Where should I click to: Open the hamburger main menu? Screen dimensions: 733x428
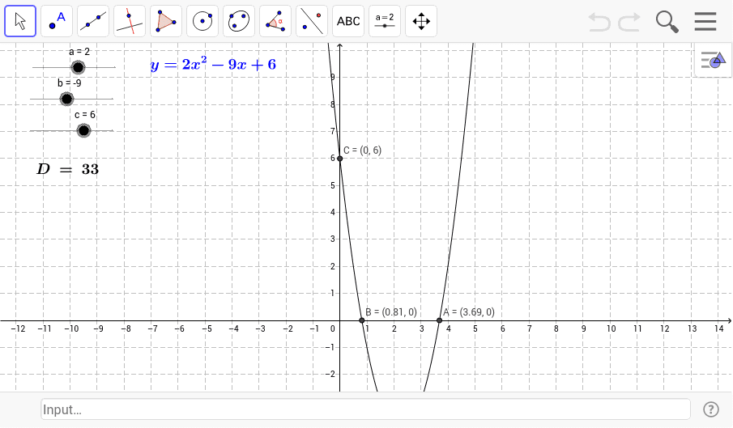[705, 22]
